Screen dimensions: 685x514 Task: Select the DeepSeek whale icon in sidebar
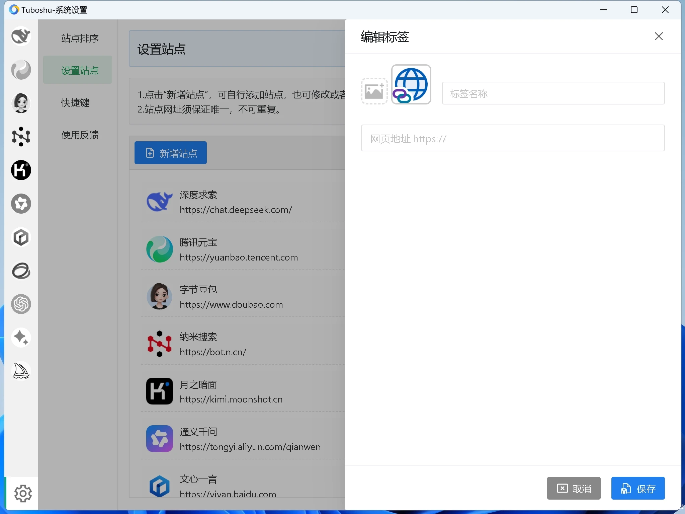coord(21,36)
